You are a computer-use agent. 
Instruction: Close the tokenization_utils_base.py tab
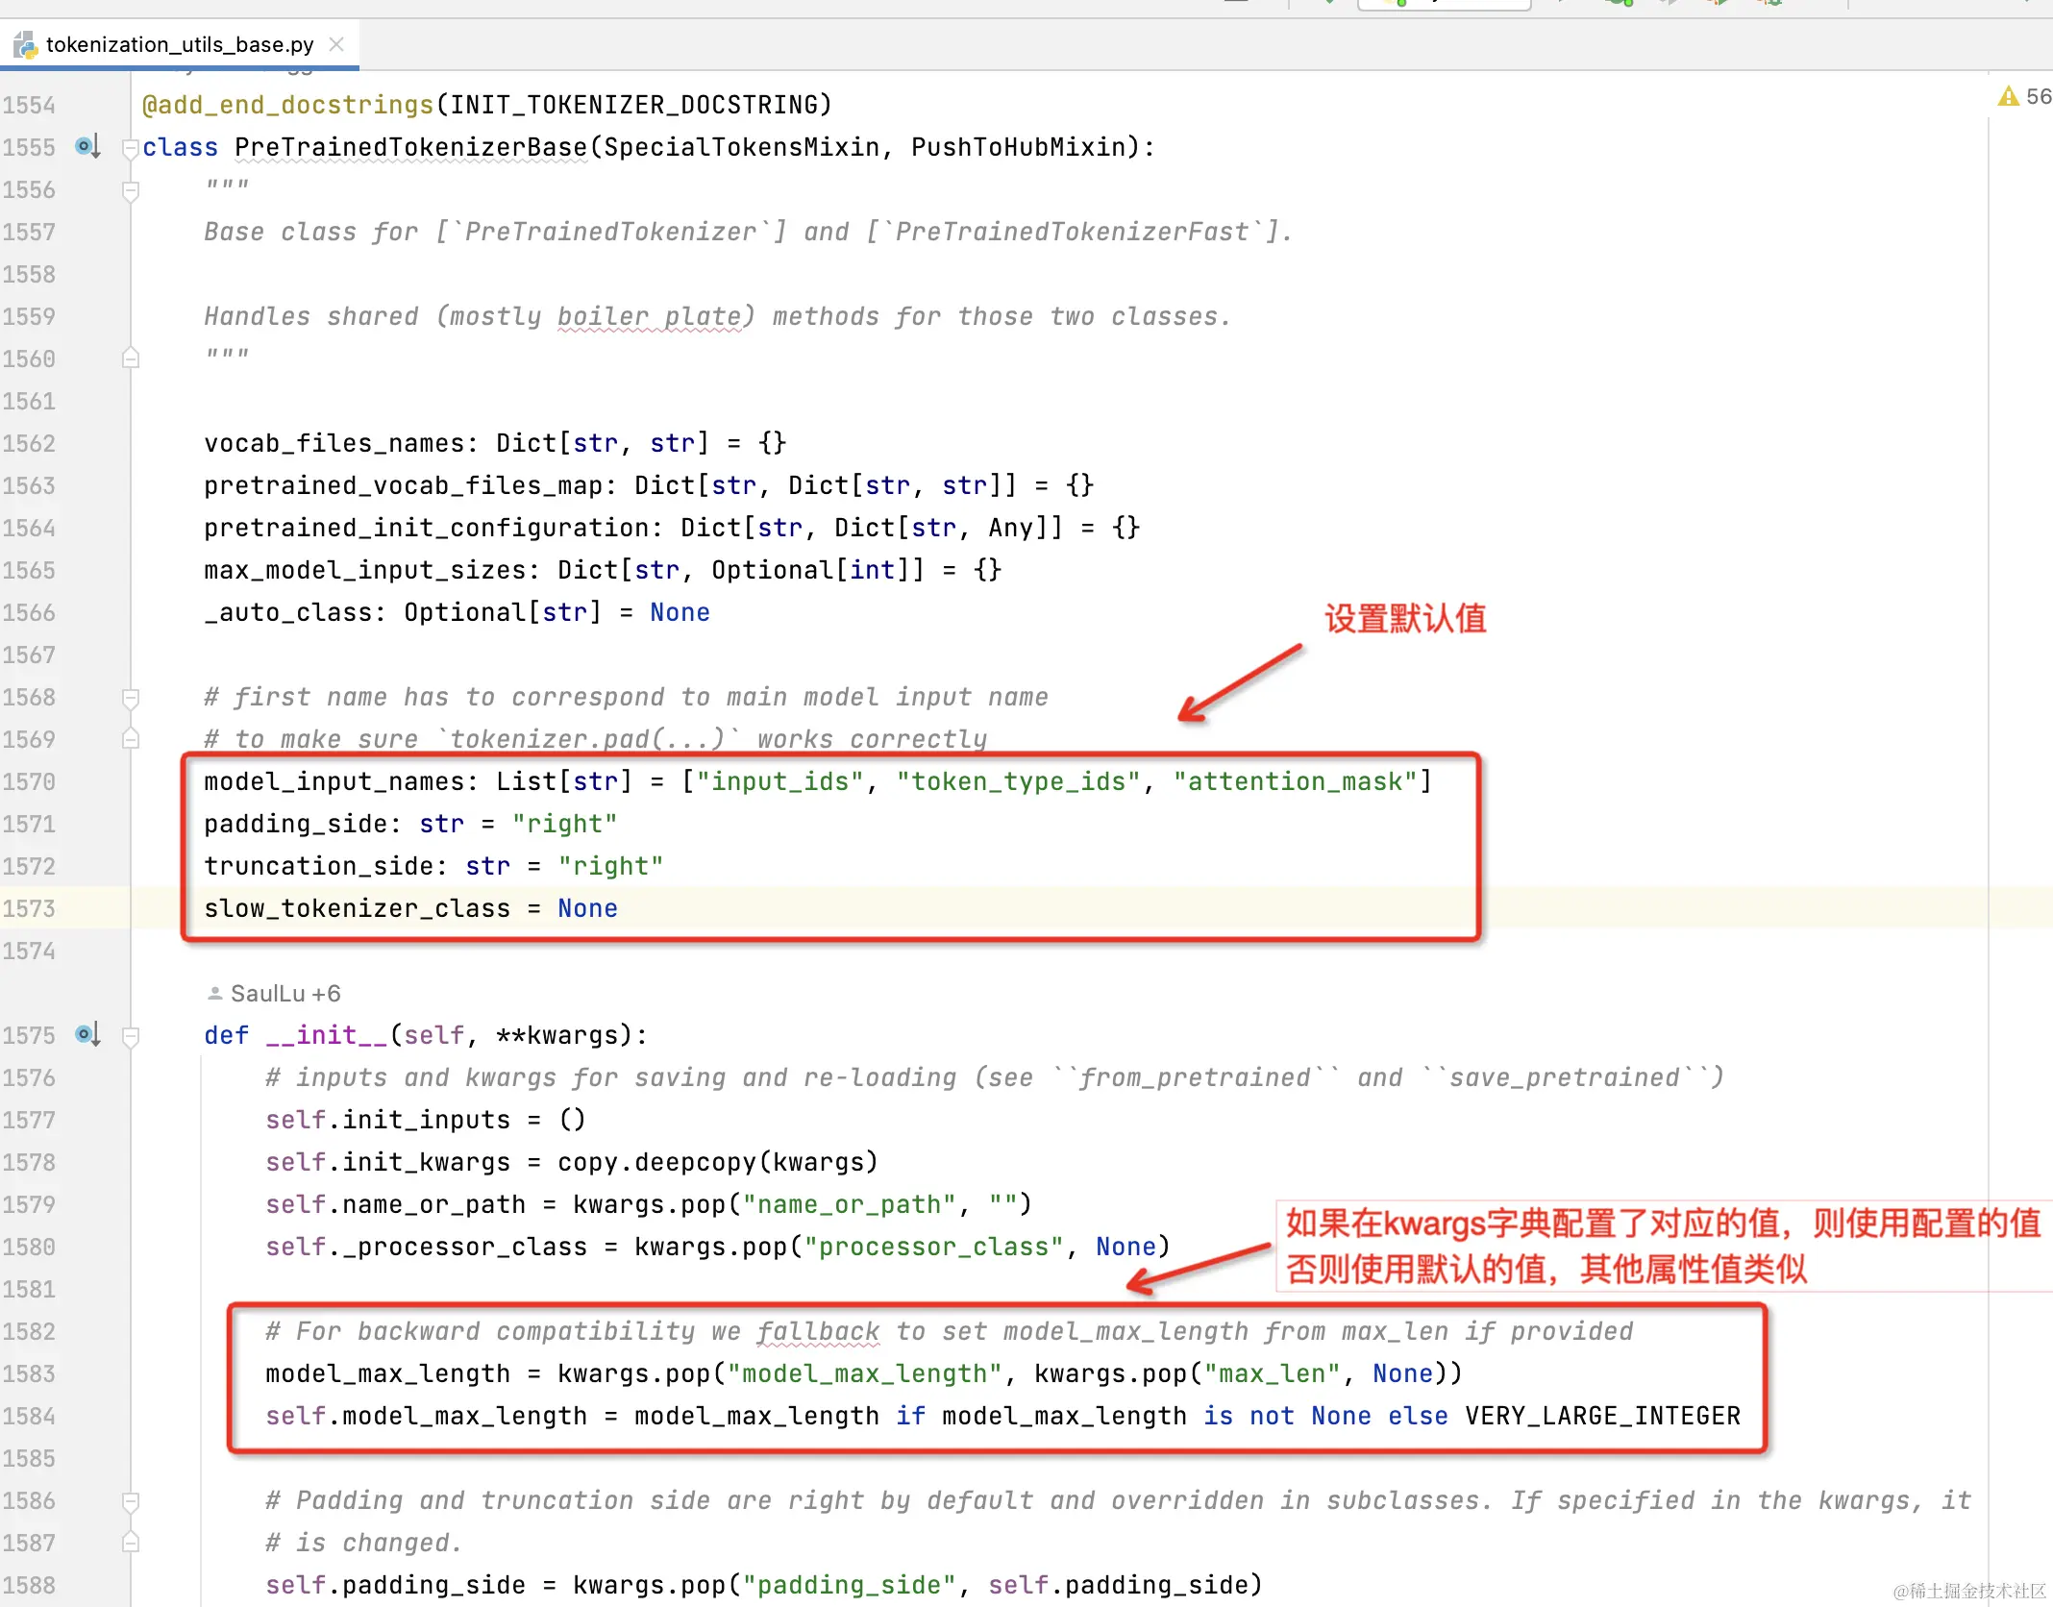[336, 44]
